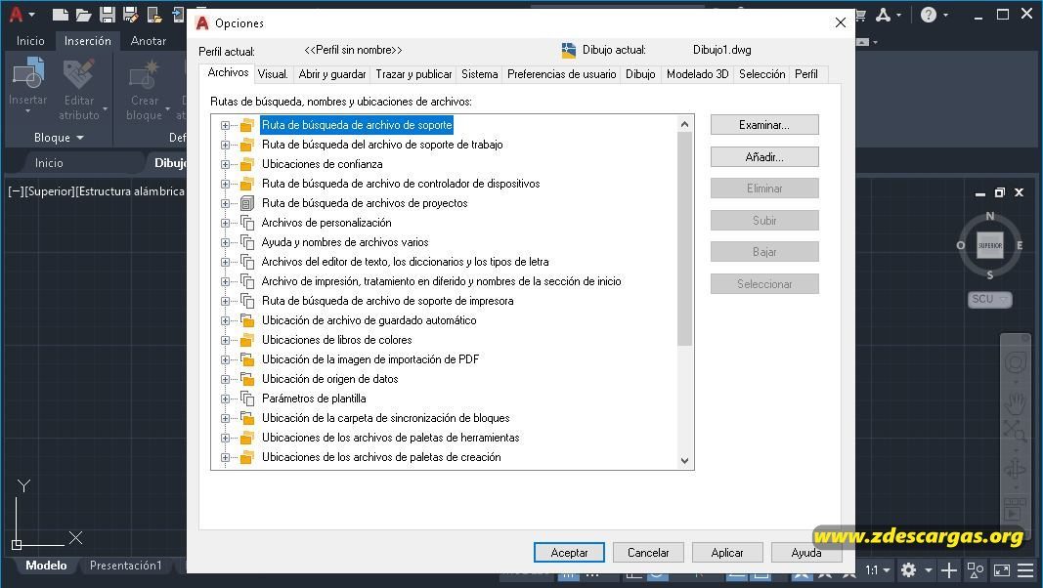Expand Ruta de búsqueda de archivo de soporte node
Image resolution: width=1043 pixels, height=588 pixels.
pyautogui.click(x=225, y=126)
